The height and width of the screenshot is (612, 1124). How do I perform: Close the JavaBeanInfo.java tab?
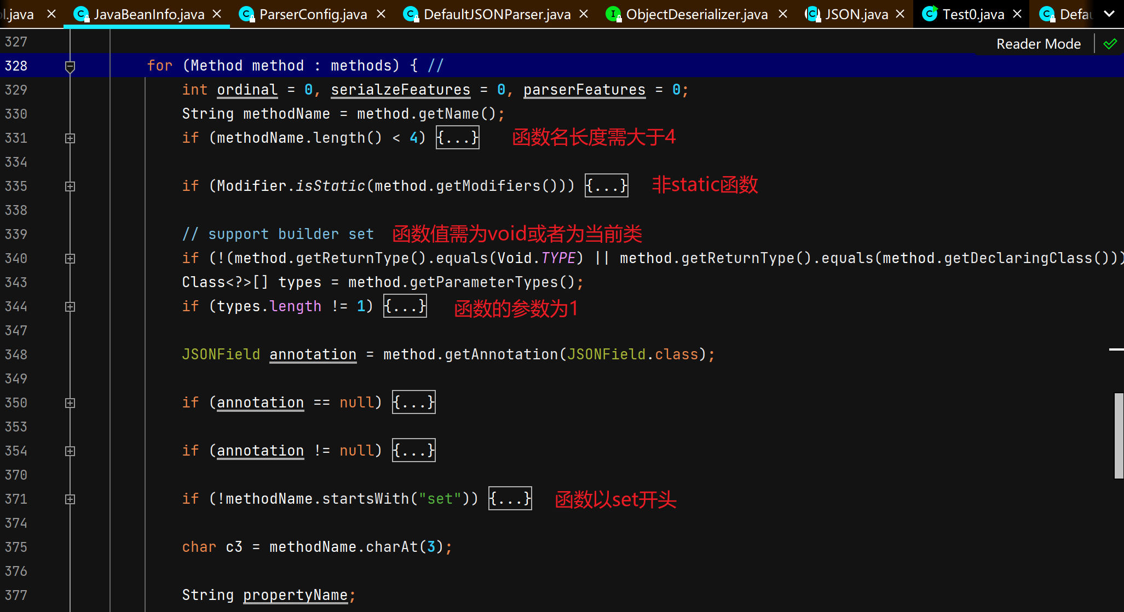pos(217,14)
